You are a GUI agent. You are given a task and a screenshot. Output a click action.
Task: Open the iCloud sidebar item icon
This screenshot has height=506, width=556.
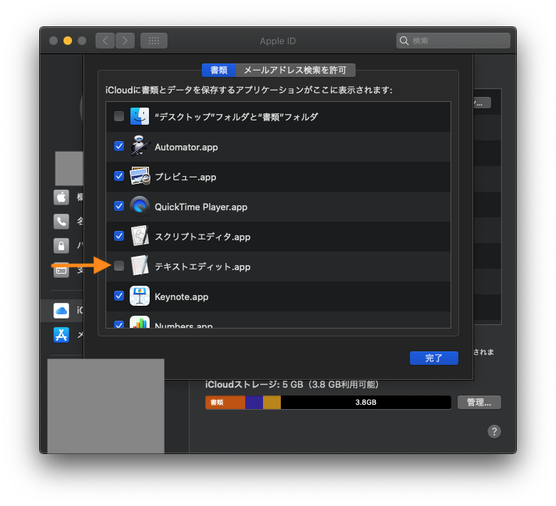click(61, 311)
